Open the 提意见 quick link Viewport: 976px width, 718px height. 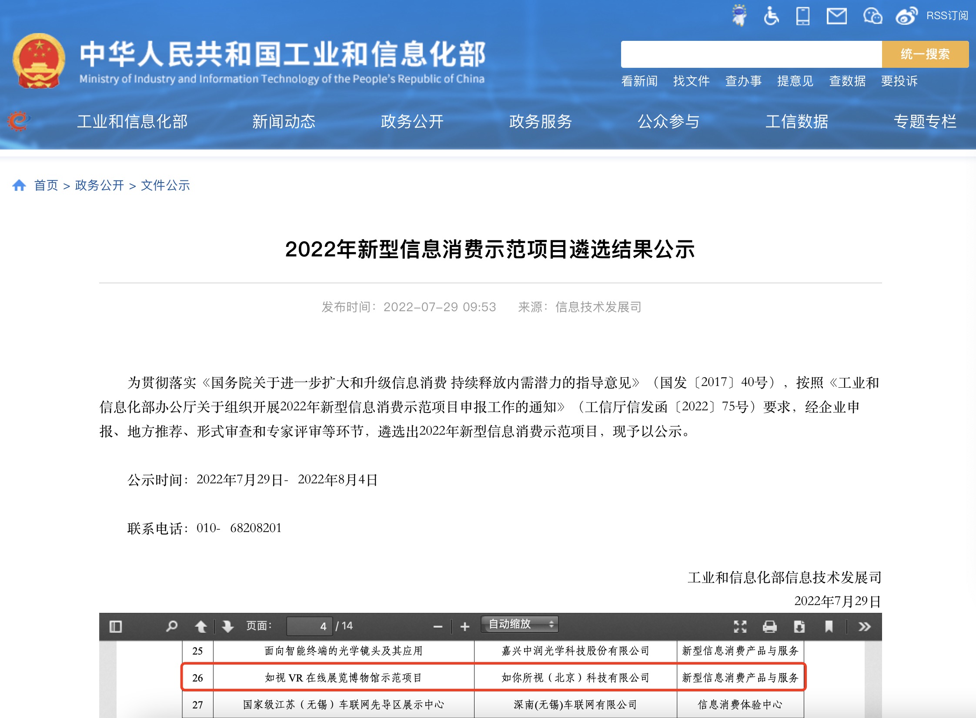[x=795, y=81]
